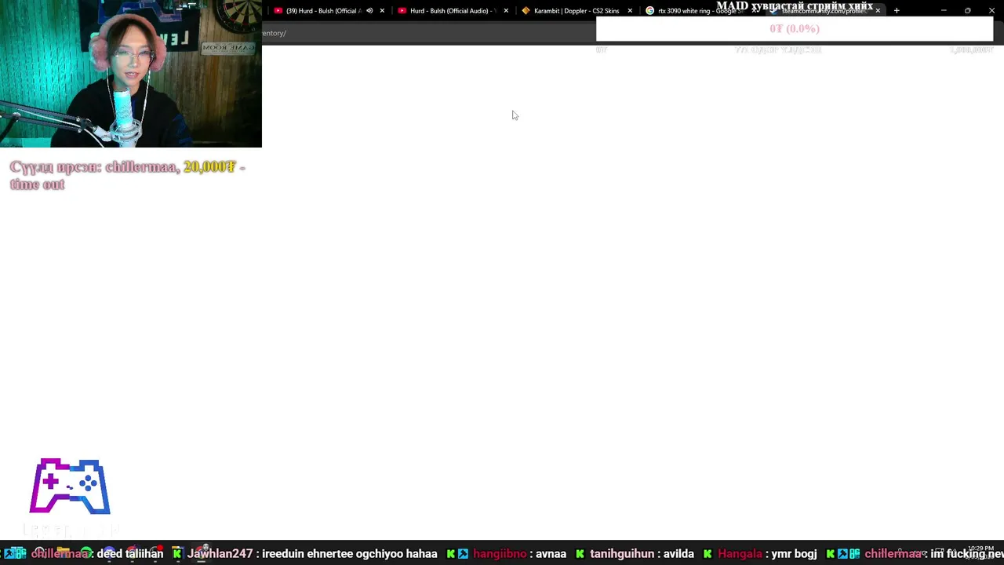1004x565 pixels.
Task: Click the Google favicon on rtx 3090 tab
Action: coord(649,11)
